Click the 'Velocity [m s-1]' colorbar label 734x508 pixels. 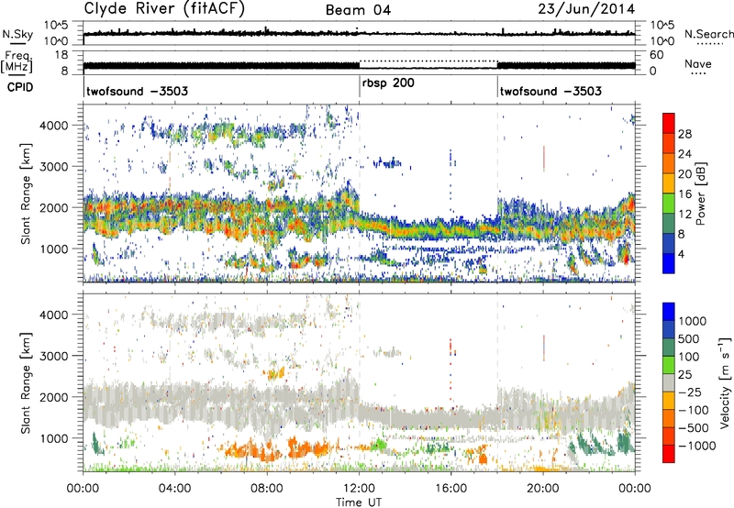(x=725, y=382)
